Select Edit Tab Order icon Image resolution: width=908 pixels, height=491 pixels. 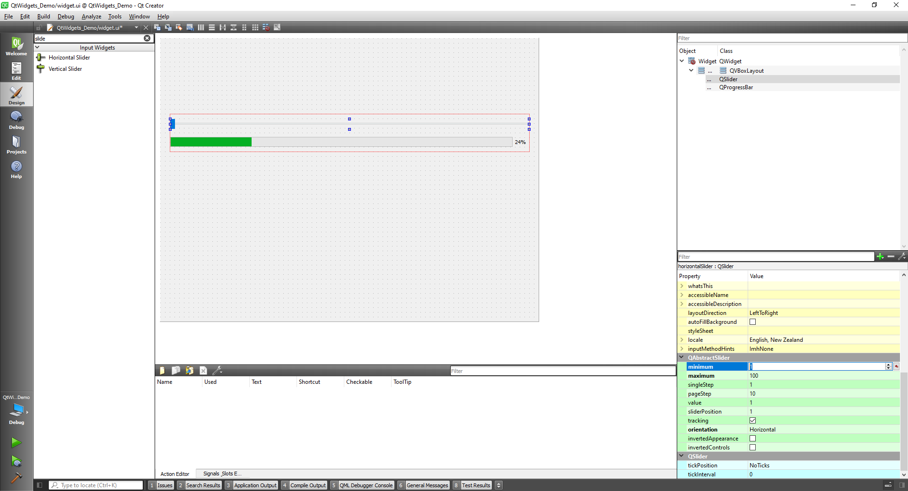pos(190,27)
